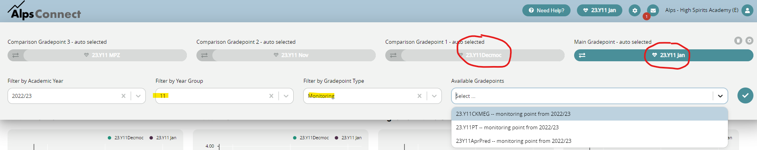Open the user profile avatar icon
Viewport: 757px width, 150px height.
tap(747, 10)
